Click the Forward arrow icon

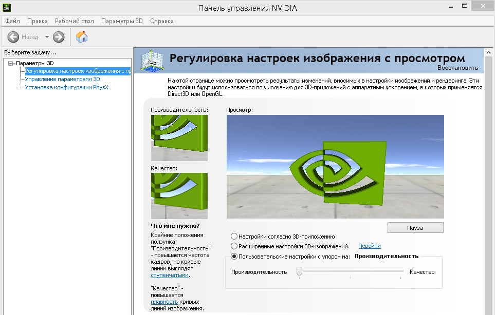pyautogui.click(x=59, y=37)
